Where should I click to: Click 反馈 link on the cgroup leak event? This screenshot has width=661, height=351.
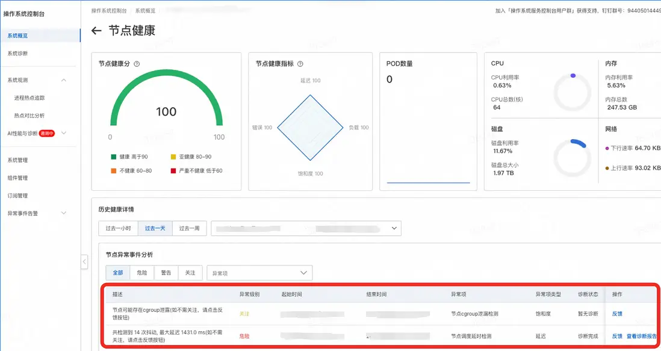pos(618,314)
